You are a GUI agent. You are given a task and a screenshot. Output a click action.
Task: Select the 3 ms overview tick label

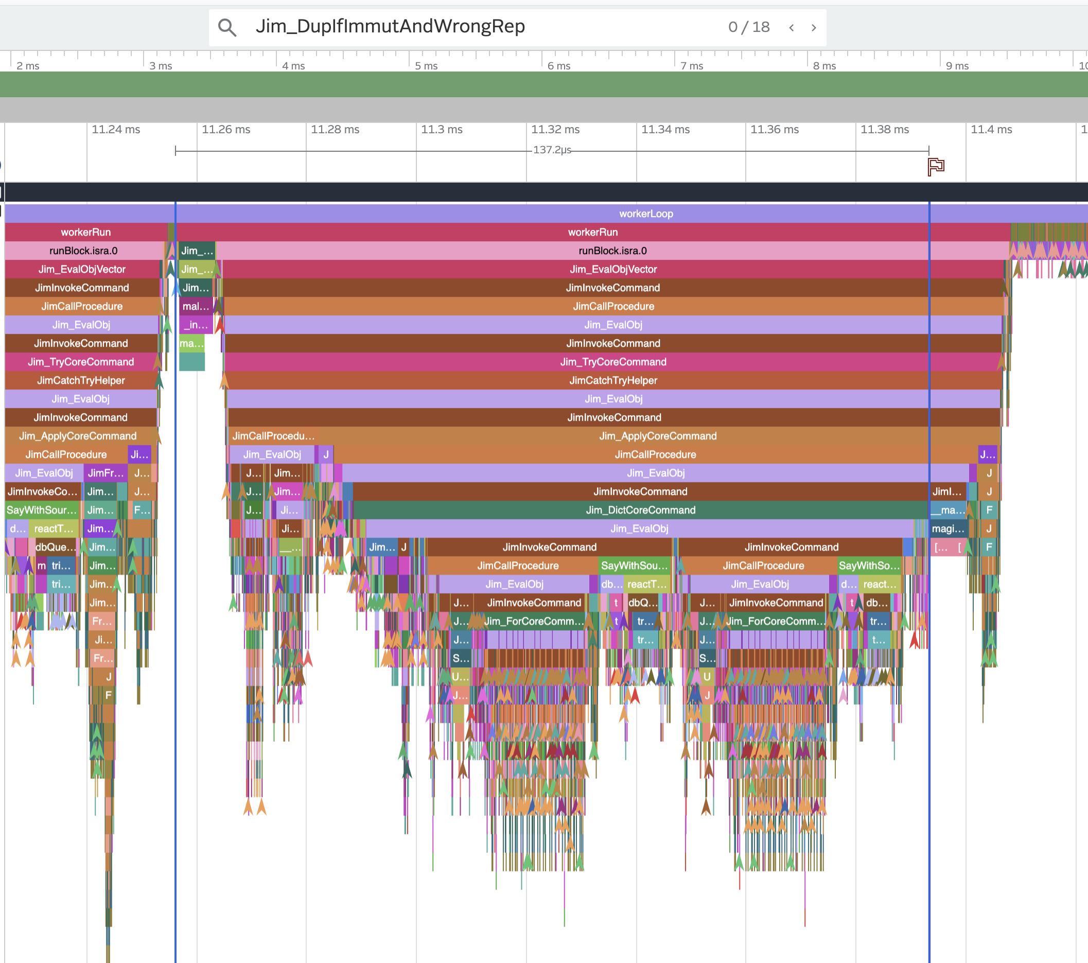[x=160, y=66]
